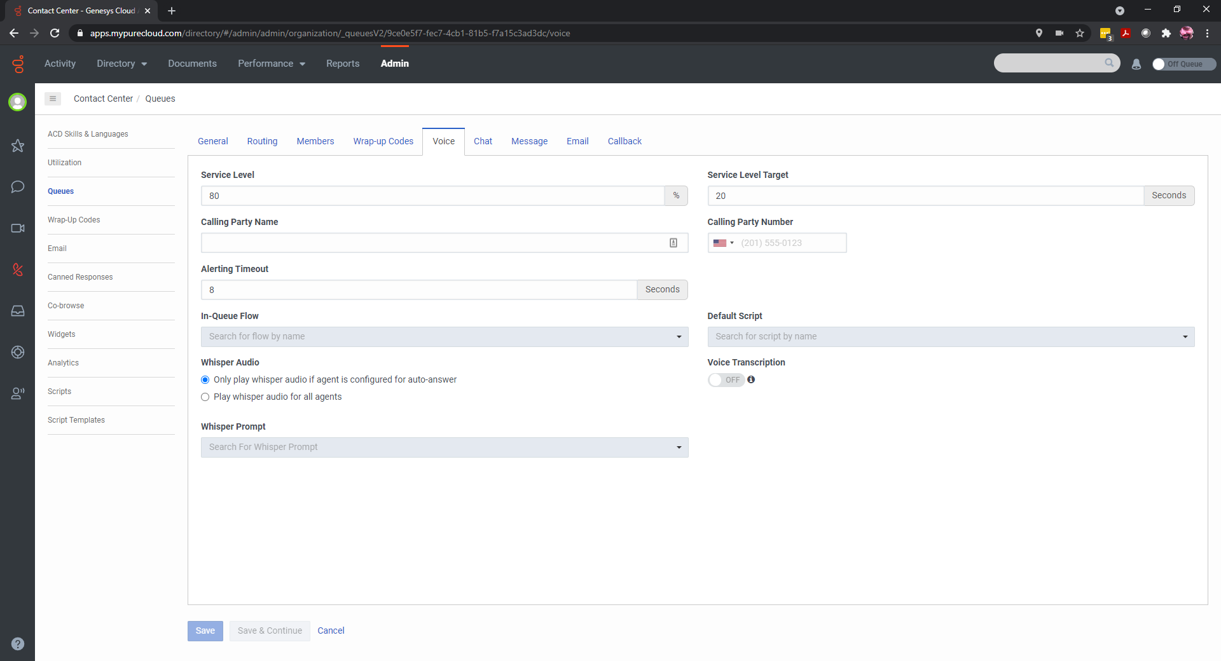1221x661 pixels.
Task: Open the Inbox tray icon in sidebar
Action: (x=18, y=311)
